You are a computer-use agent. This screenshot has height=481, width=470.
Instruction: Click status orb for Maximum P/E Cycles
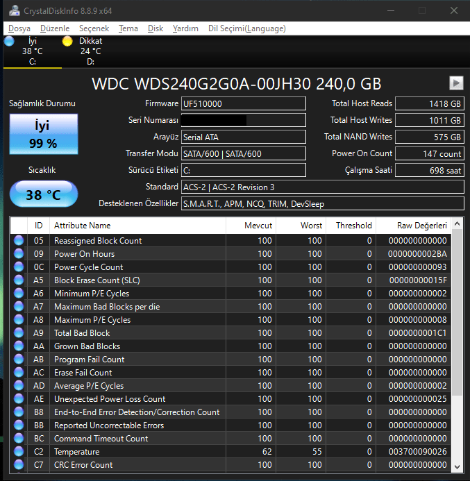[19, 320]
